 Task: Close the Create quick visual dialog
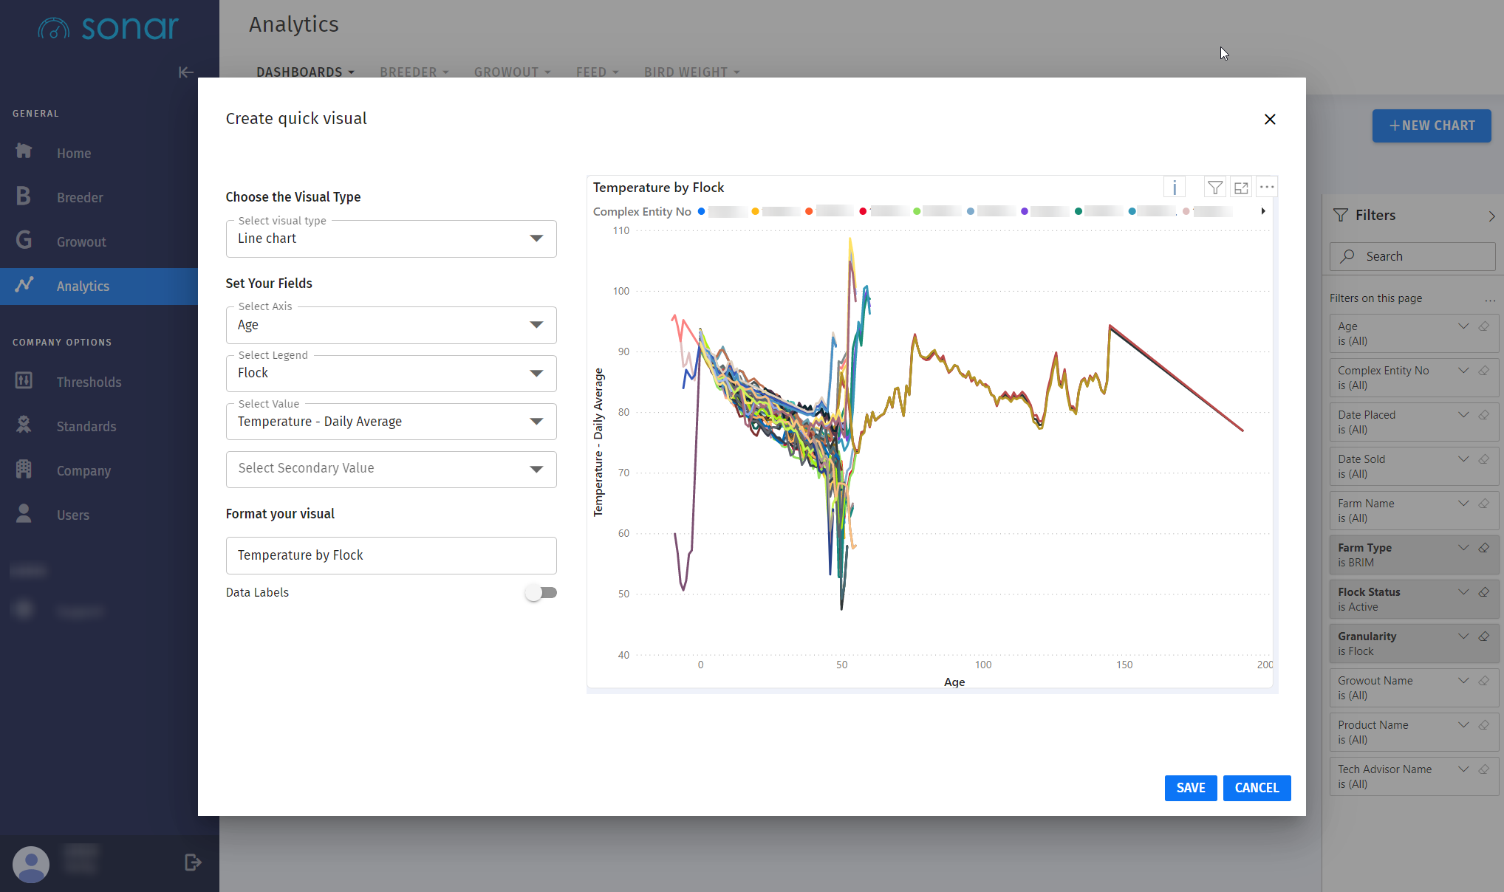point(1270,119)
